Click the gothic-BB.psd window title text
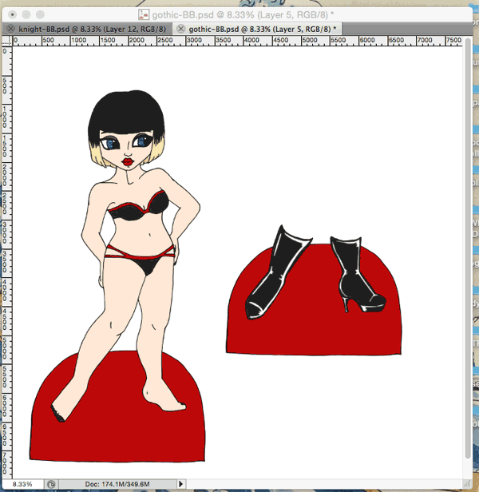The height and width of the screenshot is (492, 479). [243, 14]
